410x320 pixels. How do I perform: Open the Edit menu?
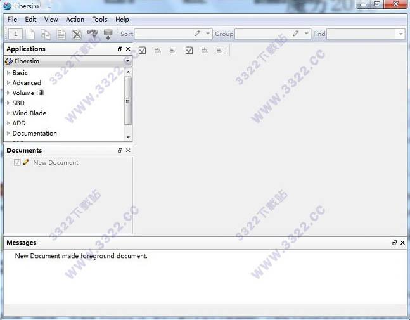30,20
